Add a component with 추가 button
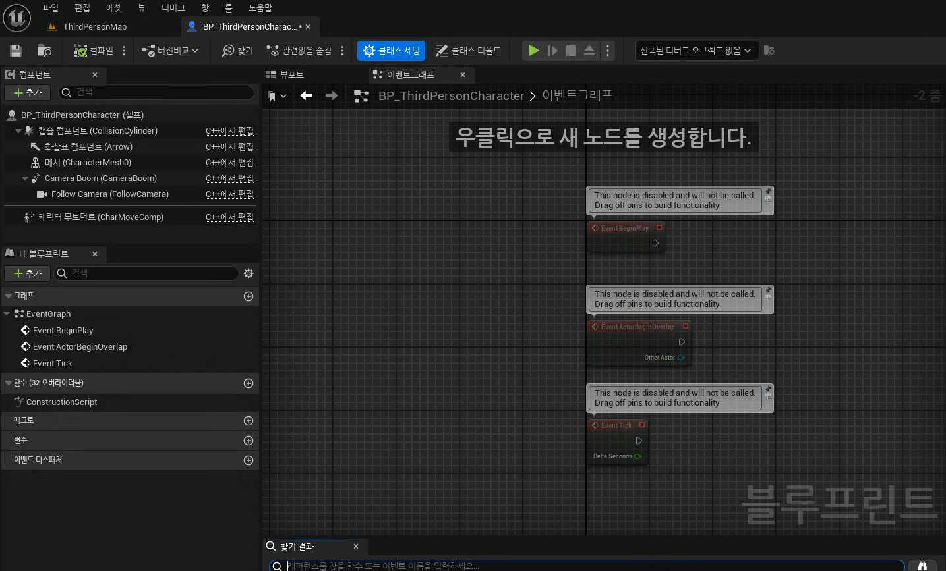Screen dimensions: 946x571 tap(28, 93)
